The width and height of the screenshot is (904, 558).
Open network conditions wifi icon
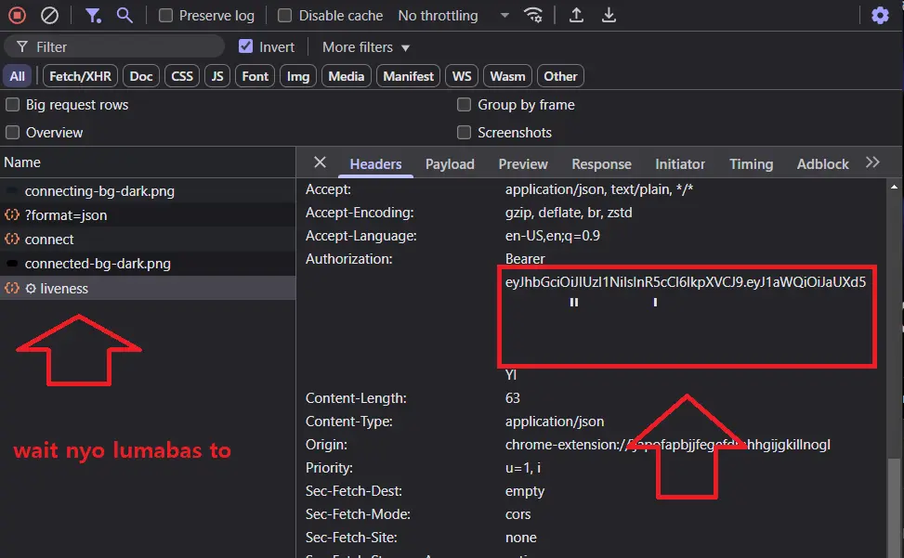click(533, 15)
